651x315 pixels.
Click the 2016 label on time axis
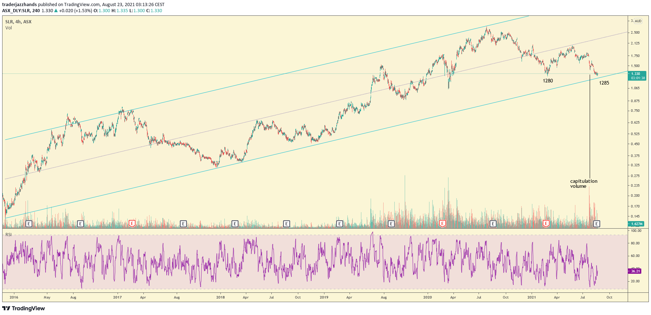coord(14,297)
